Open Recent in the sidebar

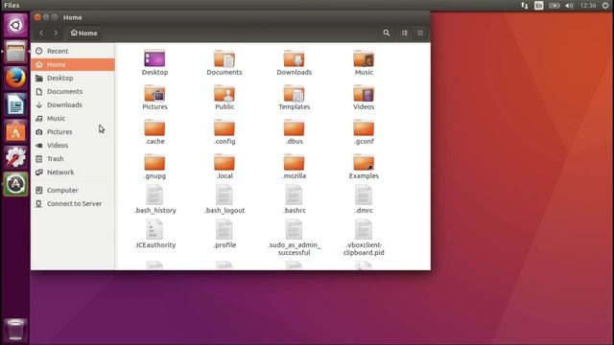point(73,51)
